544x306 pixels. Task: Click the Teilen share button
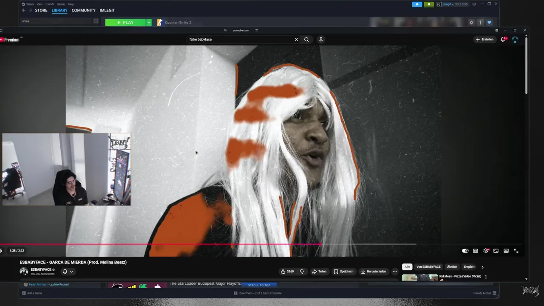coord(319,271)
